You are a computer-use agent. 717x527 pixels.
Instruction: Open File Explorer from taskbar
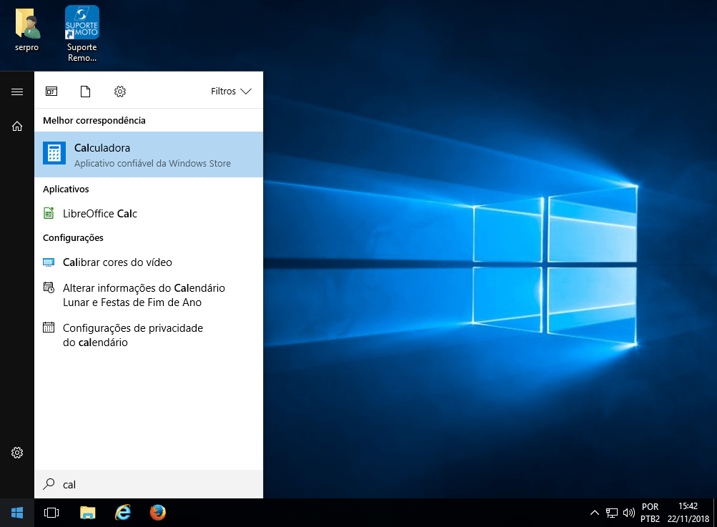pyautogui.click(x=87, y=513)
